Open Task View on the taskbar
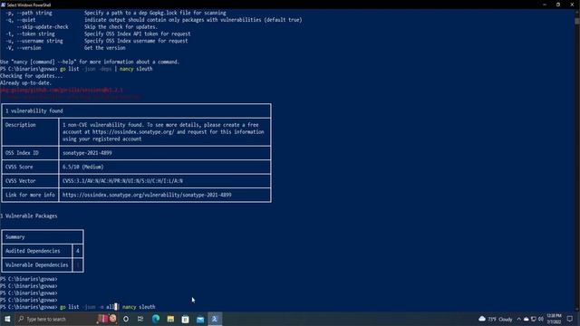 click(140, 319)
